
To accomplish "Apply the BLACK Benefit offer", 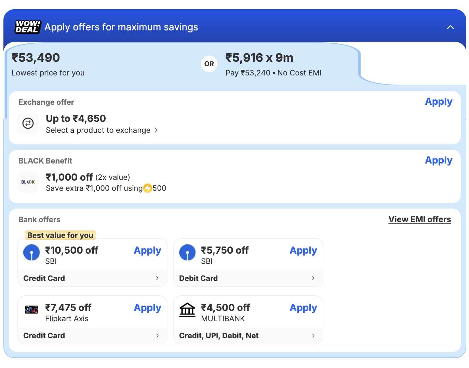I will click(x=438, y=160).
